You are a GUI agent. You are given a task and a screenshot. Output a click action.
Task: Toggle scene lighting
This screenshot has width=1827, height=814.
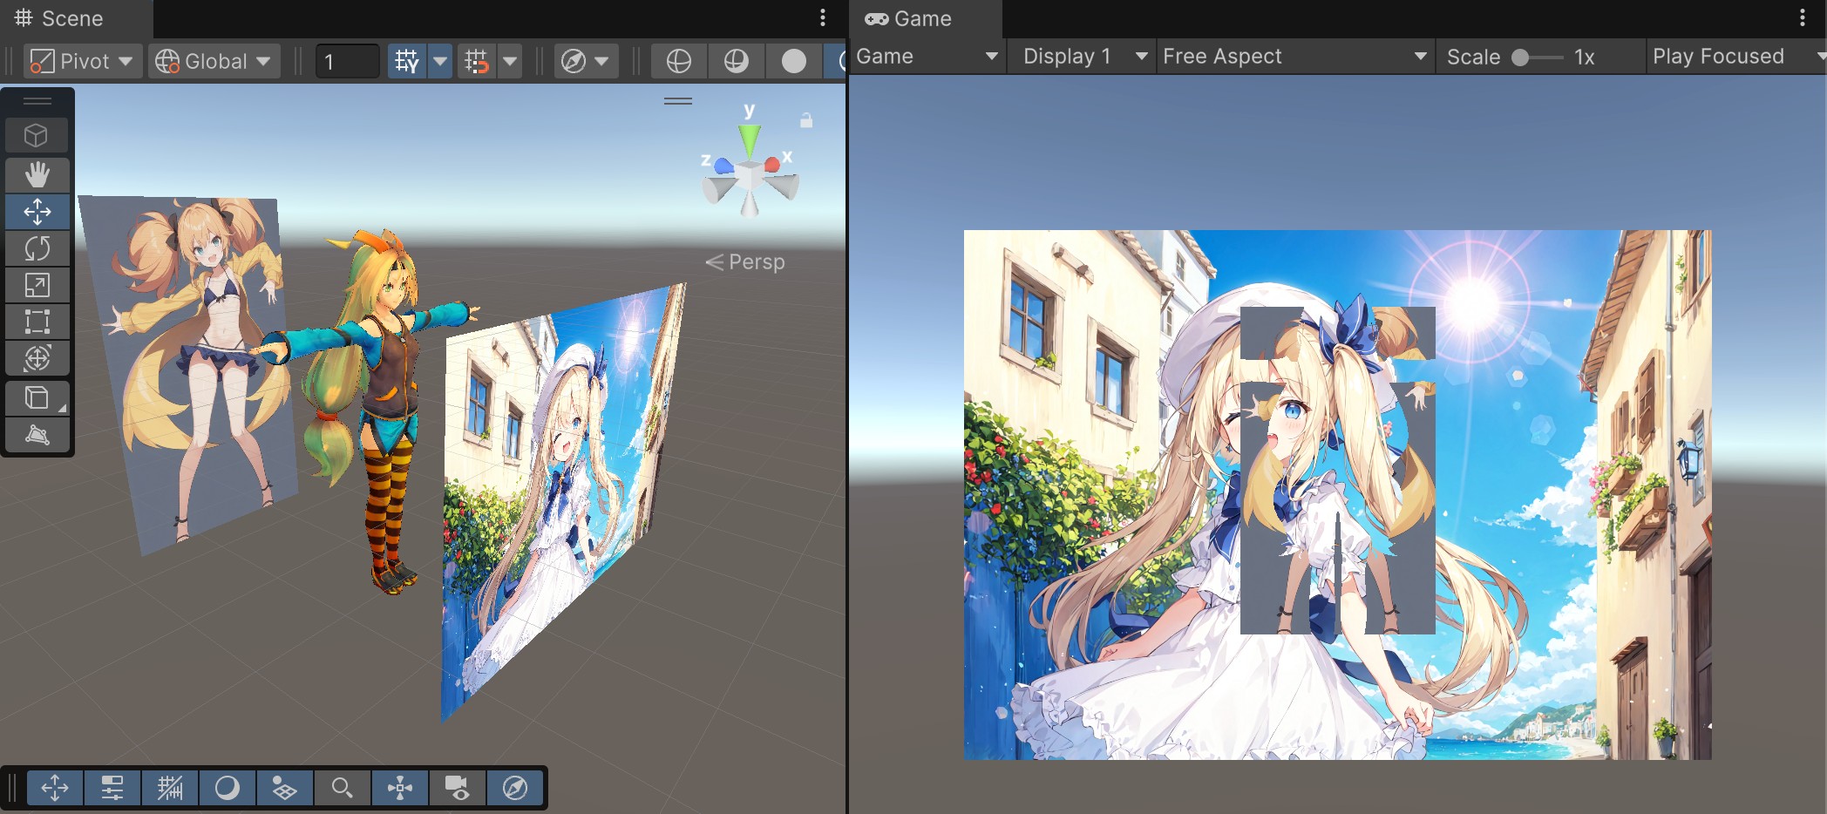pyautogui.click(x=228, y=788)
